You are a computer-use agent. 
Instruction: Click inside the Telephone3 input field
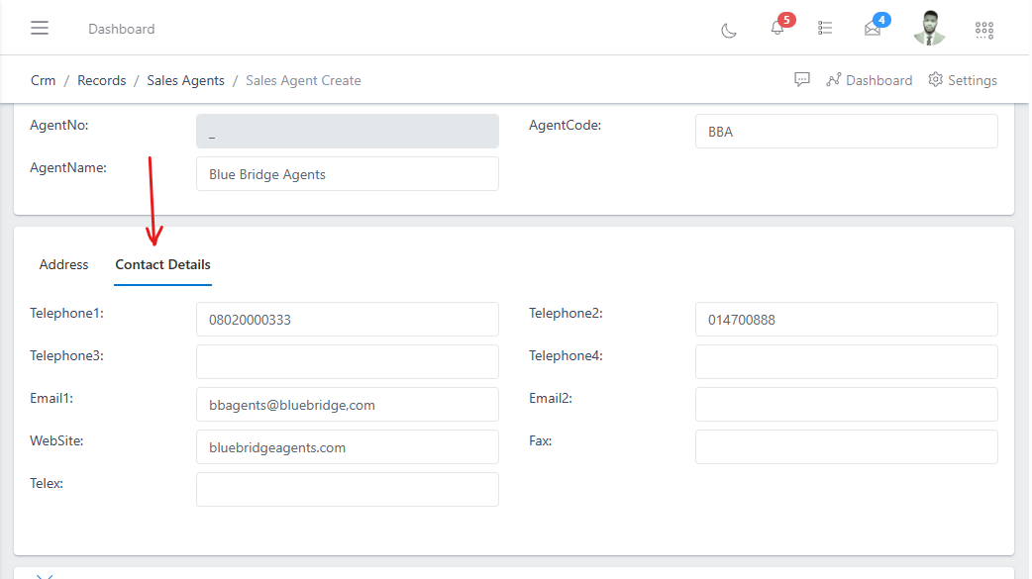coord(348,361)
